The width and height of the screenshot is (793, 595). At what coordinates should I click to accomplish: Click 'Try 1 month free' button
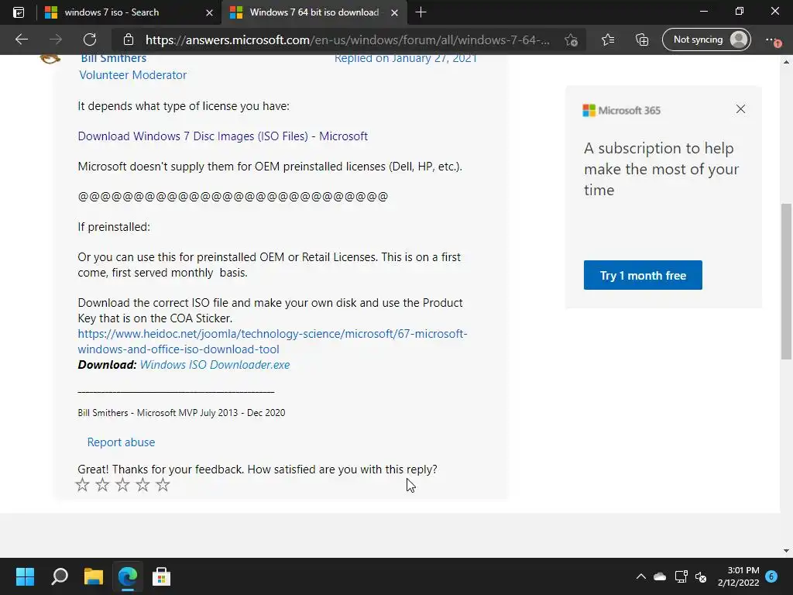tap(643, 275)
